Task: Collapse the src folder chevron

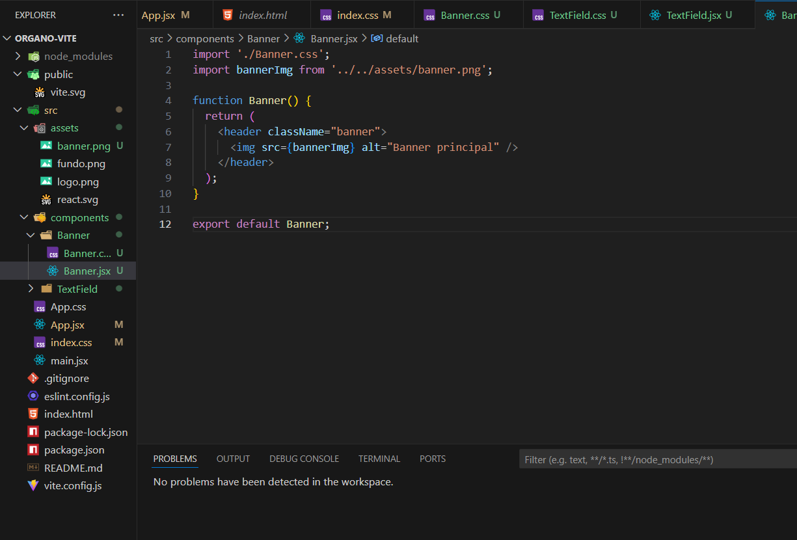Action: point(18,111)
